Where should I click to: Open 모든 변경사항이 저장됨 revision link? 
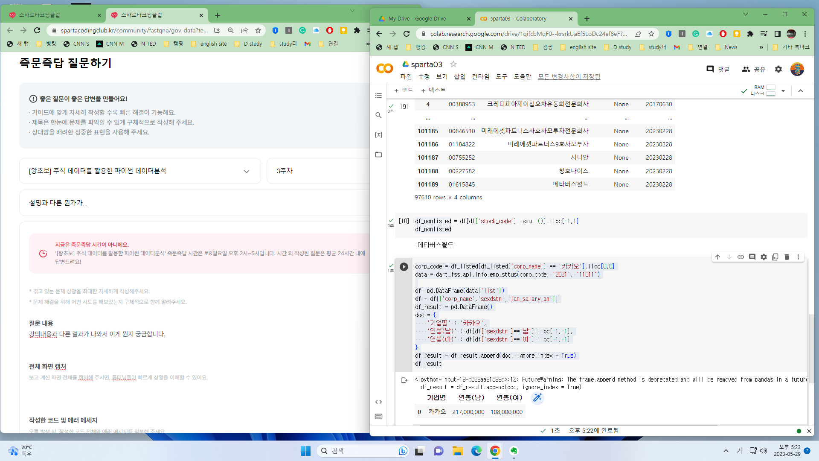[x=569, y=76]
